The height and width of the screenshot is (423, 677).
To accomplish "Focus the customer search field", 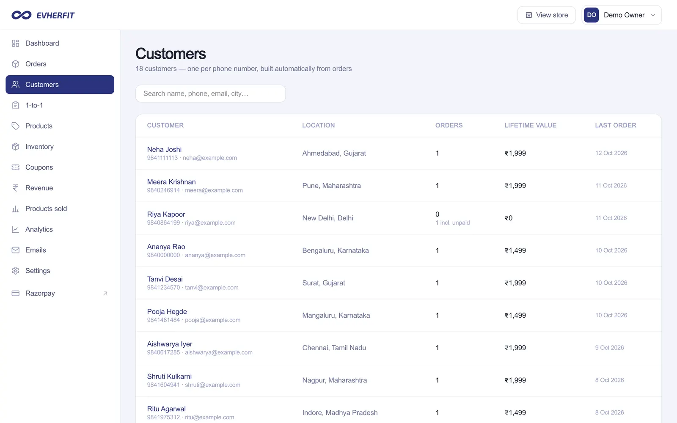I will pyautogui.click(x=210, y=93).
